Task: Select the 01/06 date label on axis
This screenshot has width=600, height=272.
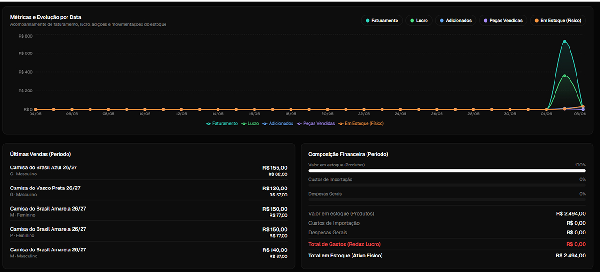Action: pos(546,114)
